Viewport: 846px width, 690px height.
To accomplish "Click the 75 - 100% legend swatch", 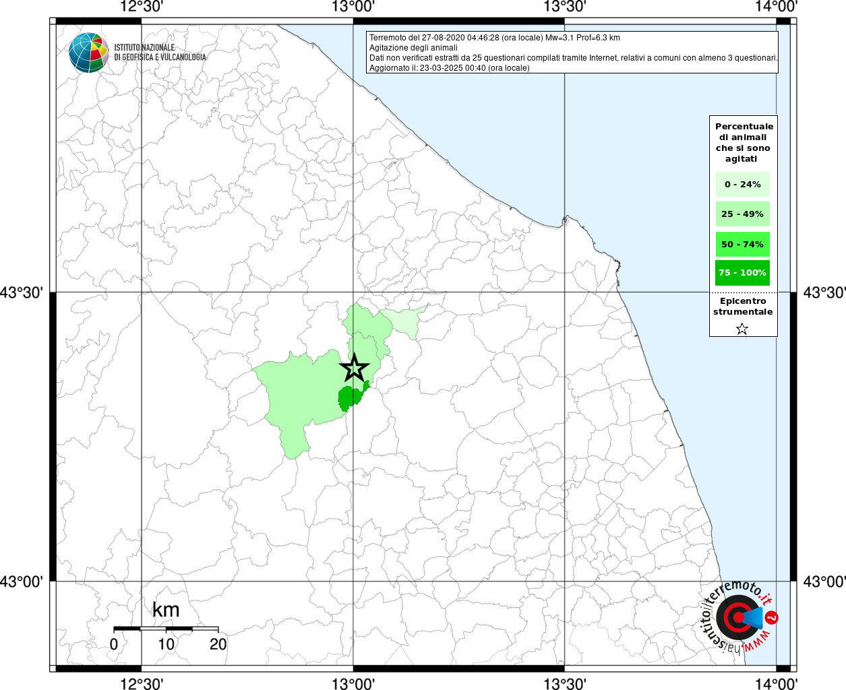I will [742, 273].
